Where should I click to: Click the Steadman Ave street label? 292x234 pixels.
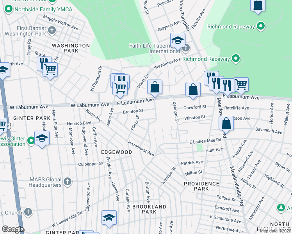(167, 63)
